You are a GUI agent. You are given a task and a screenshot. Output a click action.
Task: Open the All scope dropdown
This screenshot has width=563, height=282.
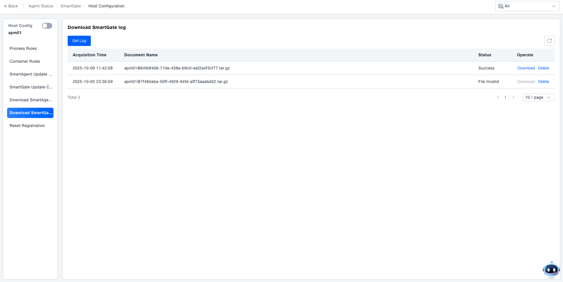coord(527,6)
